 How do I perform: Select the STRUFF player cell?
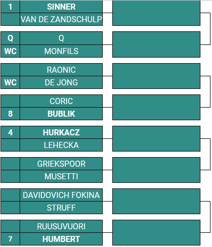pyautogui.click(x=61, y=208)
